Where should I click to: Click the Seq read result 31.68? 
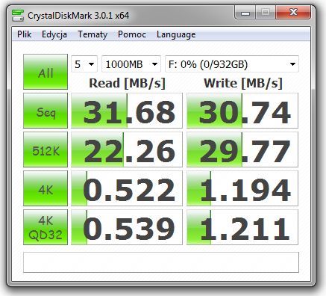coord(127,111)
